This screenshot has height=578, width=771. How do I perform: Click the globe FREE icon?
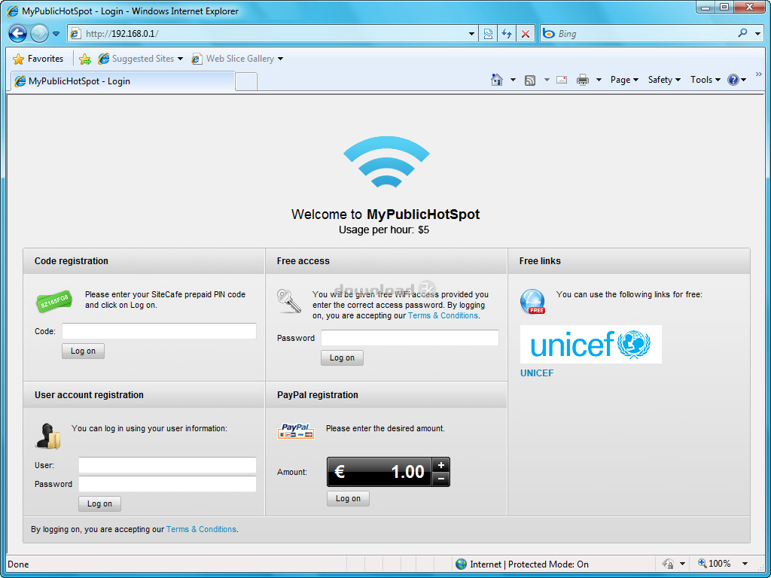532,301
